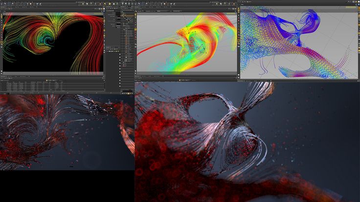This screenshot has height=202, width=360.
Task: Toggle the display flag on the orange-highlighted node
Action: [123, 17]
